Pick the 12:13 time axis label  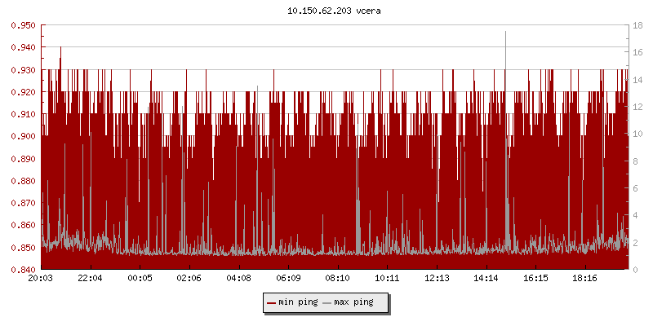pos(436,278)
